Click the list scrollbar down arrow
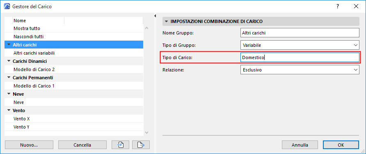The height and width of the screenshot is (154, 366). [x=146, y=133]
